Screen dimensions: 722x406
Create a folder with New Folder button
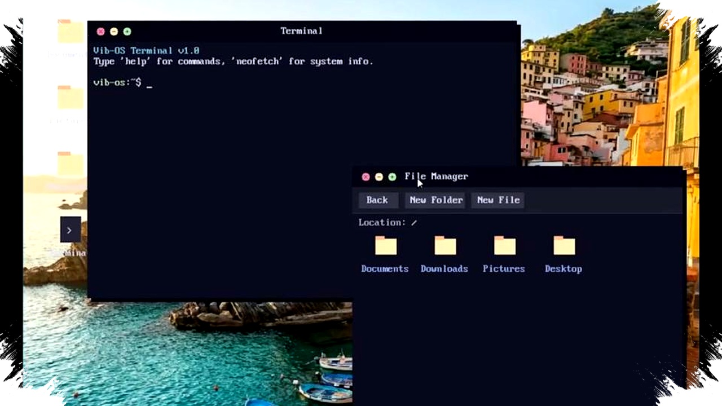[x=436, y=200]
